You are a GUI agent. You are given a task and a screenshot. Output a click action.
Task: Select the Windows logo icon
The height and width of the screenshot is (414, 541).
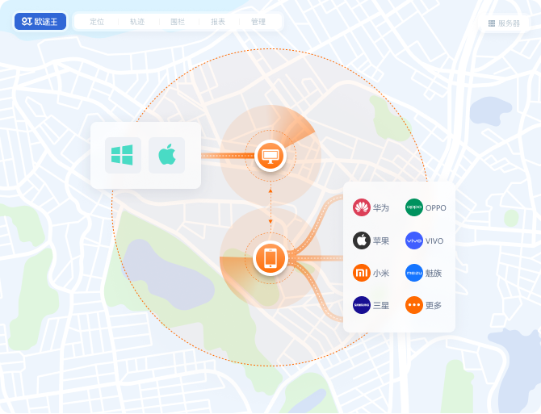pos(123,155)
